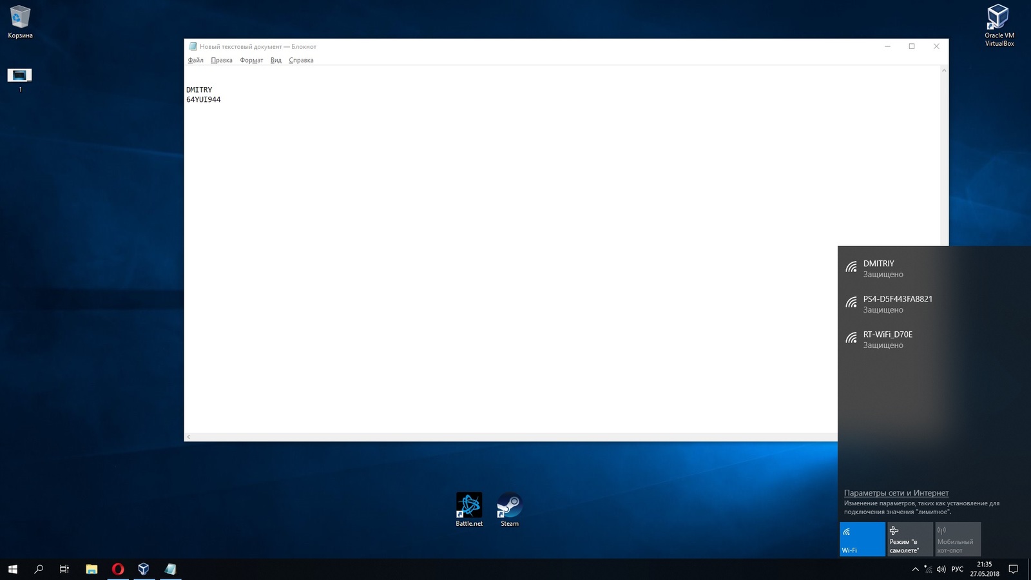Click the VirtualBox taskbar icon
Screen dimensions: 1031x580
(144, 569)
